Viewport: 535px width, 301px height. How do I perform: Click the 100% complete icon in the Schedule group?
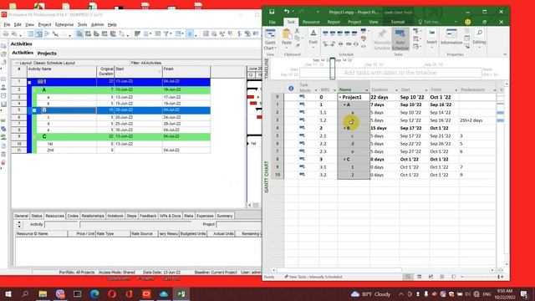(x=354, y=33)
